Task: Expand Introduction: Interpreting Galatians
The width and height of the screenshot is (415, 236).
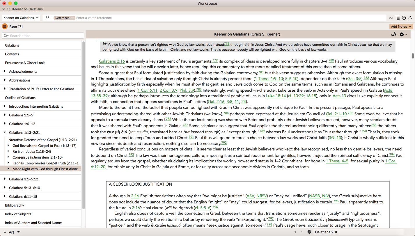Action: (x=5, y=106)
